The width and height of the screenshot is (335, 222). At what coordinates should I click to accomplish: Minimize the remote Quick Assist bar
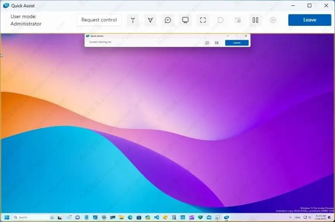pos(228,36)
